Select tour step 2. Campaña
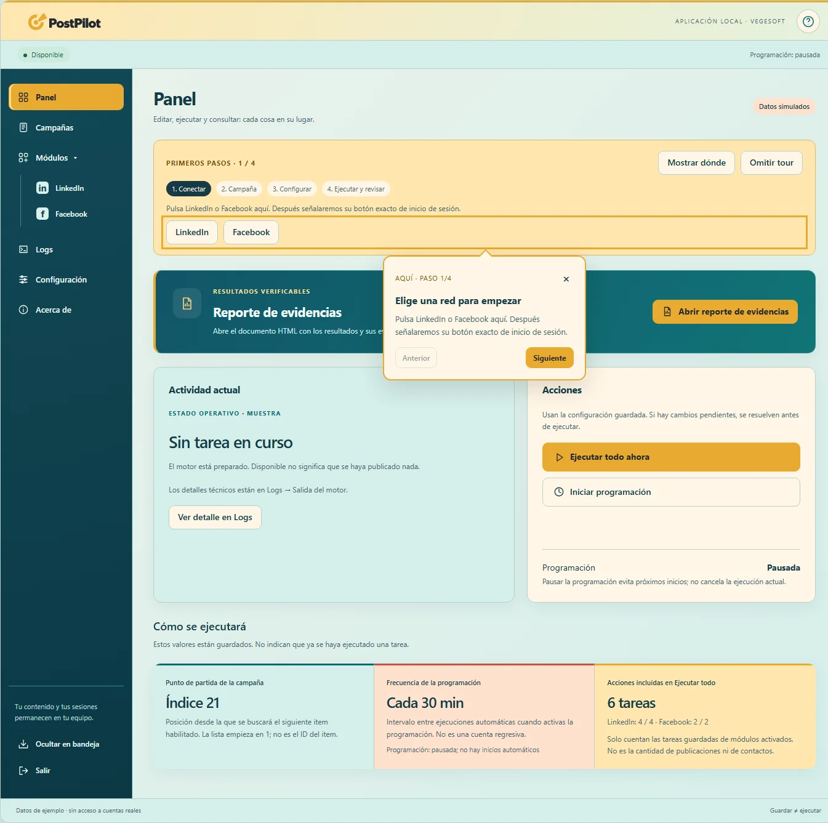Image resolution: width=828 pixels, height=823 pixels. pyautogui.click(x=239, y=189)
